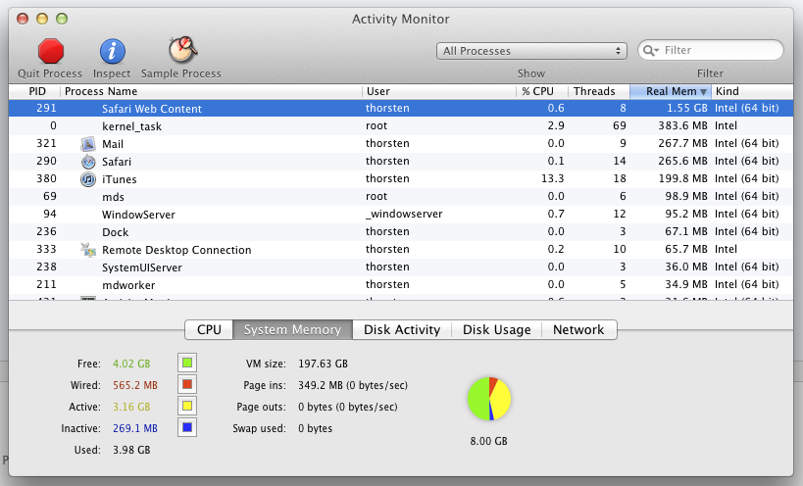Image resolution: width=803 pixels, height=486 pixels.
Task: Click the Remote Desktop Connection icon
Action: [88, 250]
